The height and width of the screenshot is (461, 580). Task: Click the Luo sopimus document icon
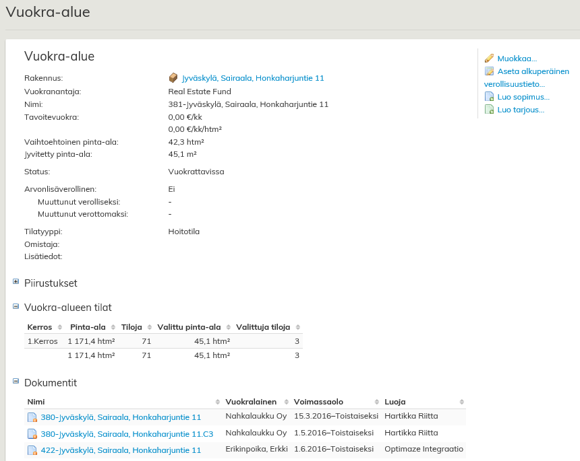489,97
